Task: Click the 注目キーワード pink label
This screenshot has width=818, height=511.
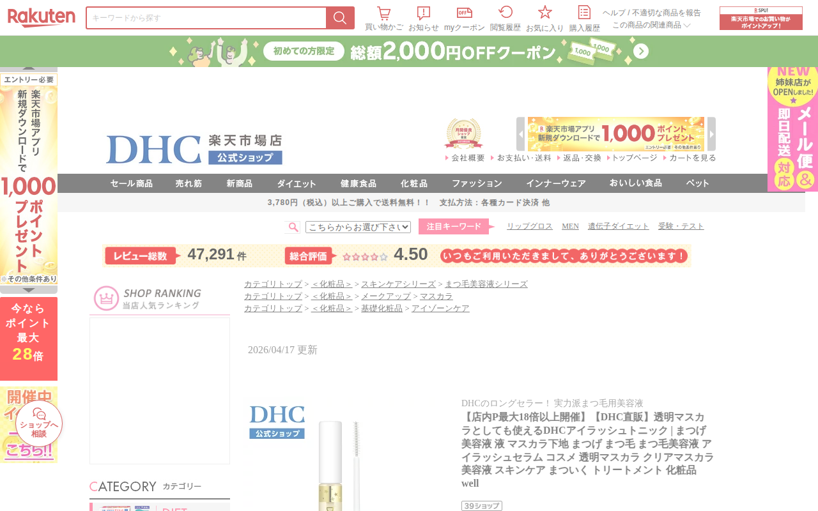Action: click(456, 227)
